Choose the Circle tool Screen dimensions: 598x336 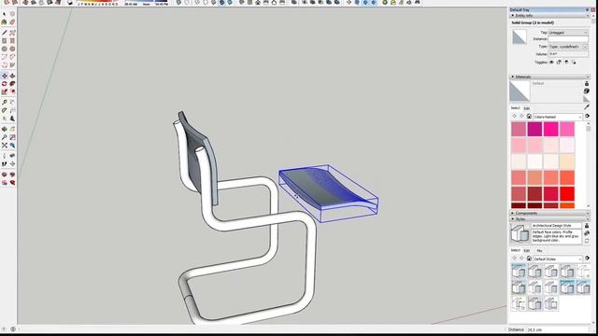point(4,49)
